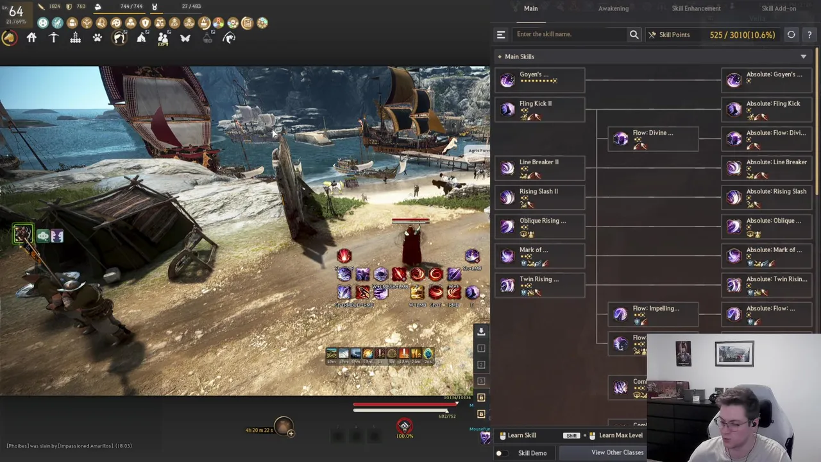821x462 pixels.
Task: Open the Skill Enhancement tab
Action: [x=696, y=8]
